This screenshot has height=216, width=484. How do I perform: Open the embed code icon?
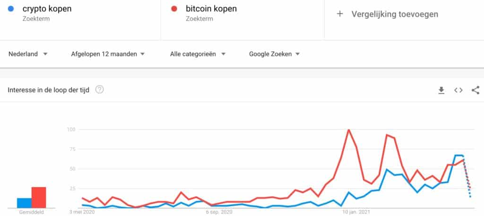458,90
